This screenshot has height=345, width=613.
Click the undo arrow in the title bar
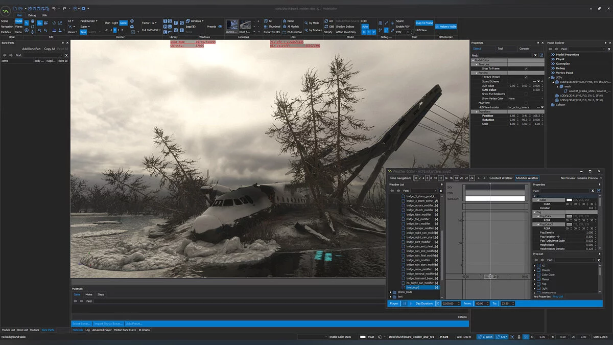[x=53, y=9]
